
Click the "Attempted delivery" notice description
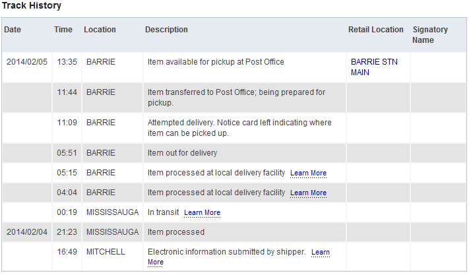pyautogui.click(x=239, y=128)
